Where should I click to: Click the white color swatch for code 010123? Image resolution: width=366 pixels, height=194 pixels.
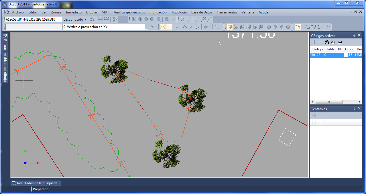point(346,55)
